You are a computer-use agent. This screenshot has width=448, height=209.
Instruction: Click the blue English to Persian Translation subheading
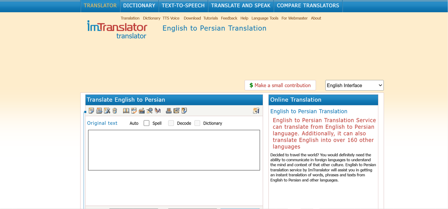point(309,111)
